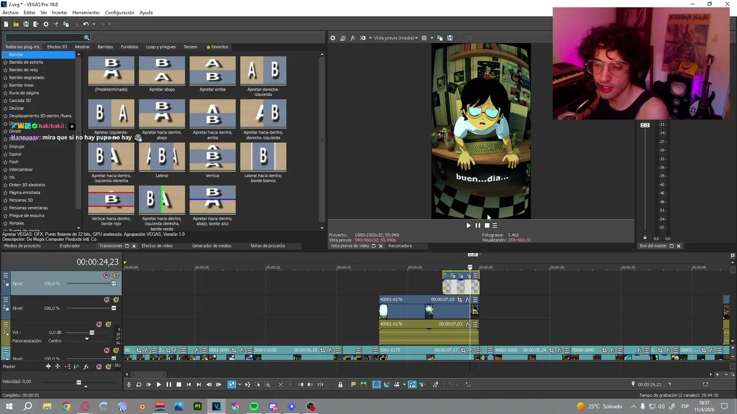This screenshot has width=737, height=414.
Task: Select Página enrollada transition category
Action: (x=24, y=193)
